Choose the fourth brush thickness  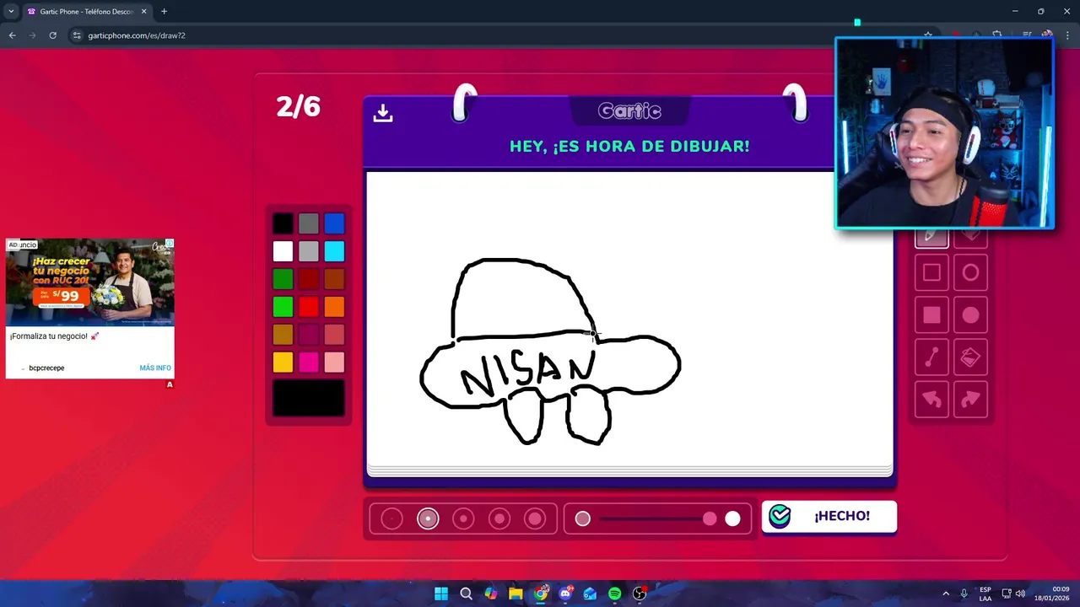[499, 518]
